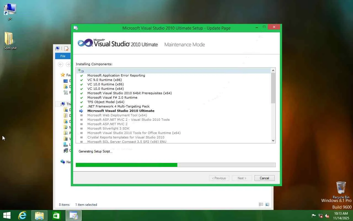Click the root component icon atop the install list
The width and height of the screenshot is (353, 221).
point(81,71)
